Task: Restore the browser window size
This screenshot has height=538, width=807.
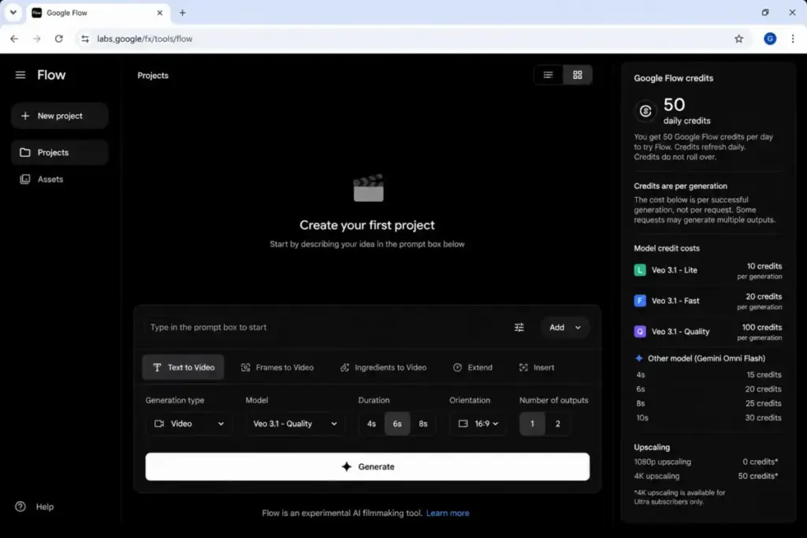Action: click(765, 13)
